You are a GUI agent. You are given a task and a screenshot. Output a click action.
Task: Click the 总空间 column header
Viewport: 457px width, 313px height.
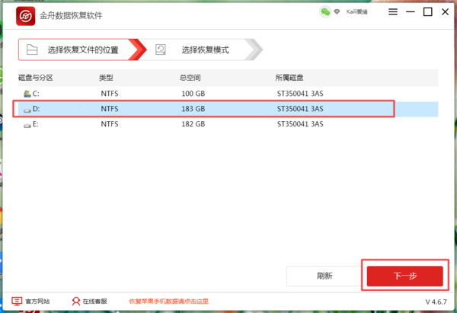pyautogui.click(x=190, y=78)
